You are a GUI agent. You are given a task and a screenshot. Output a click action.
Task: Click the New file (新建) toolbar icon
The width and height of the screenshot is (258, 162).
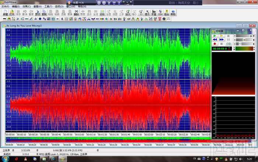click(5, 13)
